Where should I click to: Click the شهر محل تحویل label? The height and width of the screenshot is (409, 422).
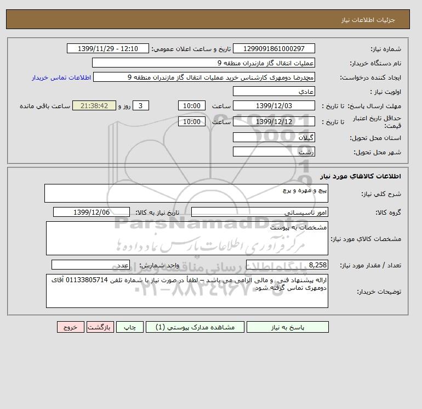pos(377,152)
